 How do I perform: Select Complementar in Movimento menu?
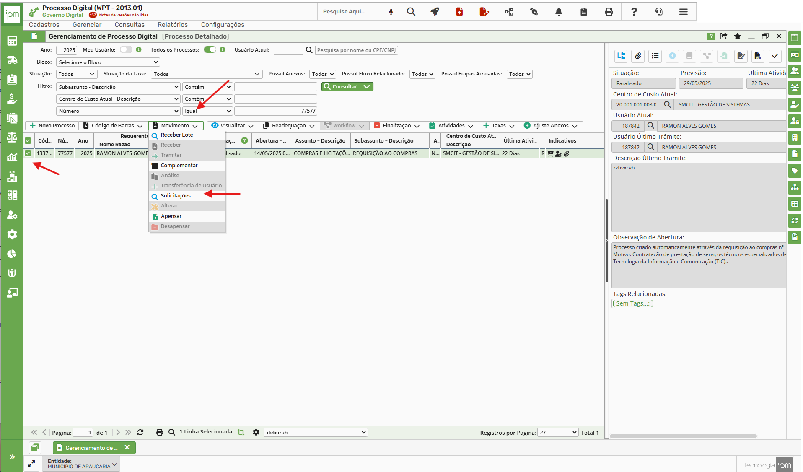pyautogui.click(x=187, y=166)
